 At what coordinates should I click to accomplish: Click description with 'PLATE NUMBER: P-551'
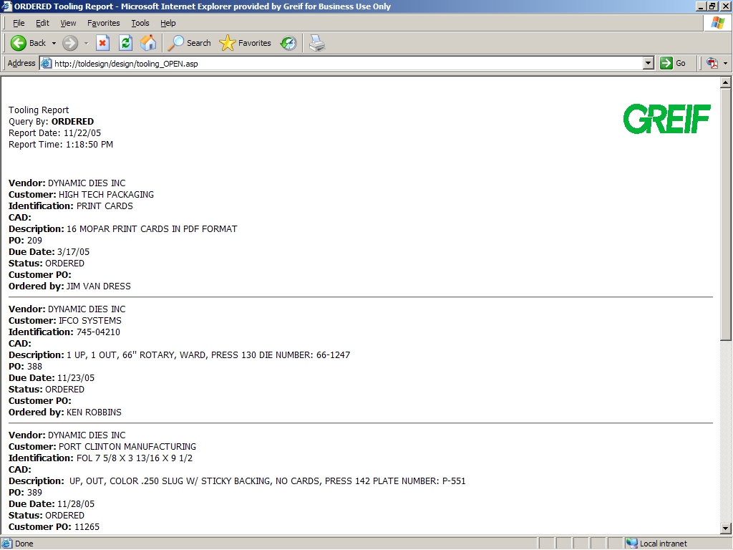tap(237, 481)
